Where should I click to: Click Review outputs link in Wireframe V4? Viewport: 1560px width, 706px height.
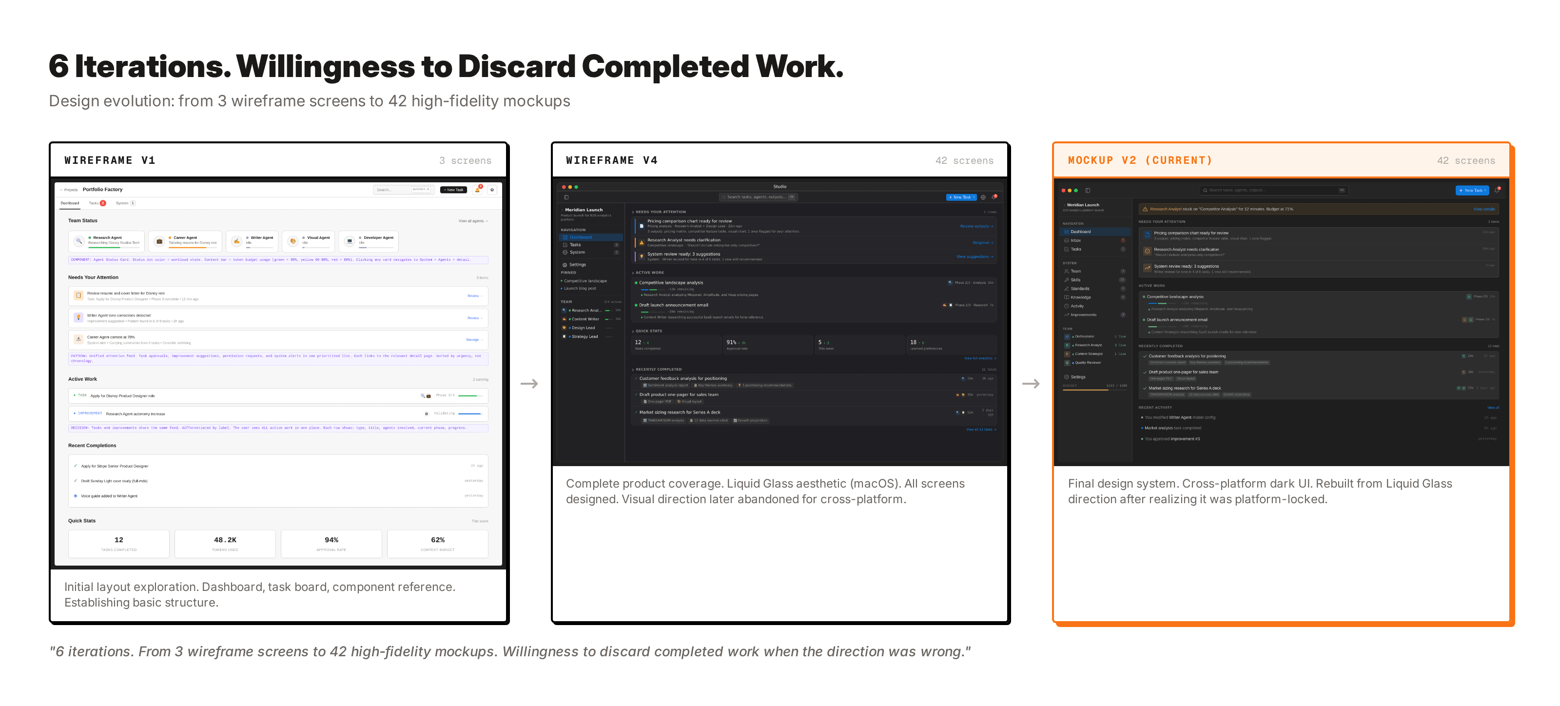(x=976, y=226)
